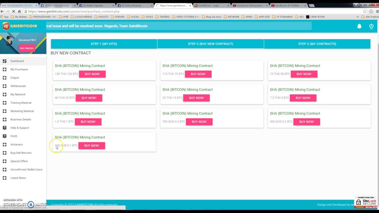Click the Withdrawals sidebar icon
The height and width of the screenshot is (213, 379).
point(4,86)
